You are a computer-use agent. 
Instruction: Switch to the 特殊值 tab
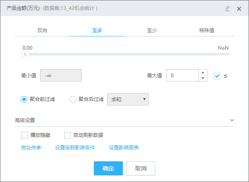click(x=207, y=30)
